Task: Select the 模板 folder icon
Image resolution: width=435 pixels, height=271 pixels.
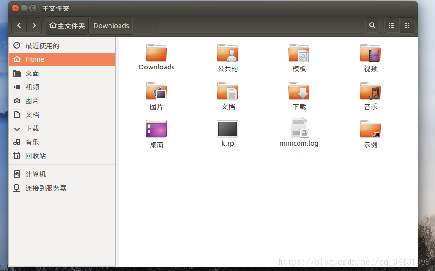Action: pyautogui.click(x=299, y=53)
